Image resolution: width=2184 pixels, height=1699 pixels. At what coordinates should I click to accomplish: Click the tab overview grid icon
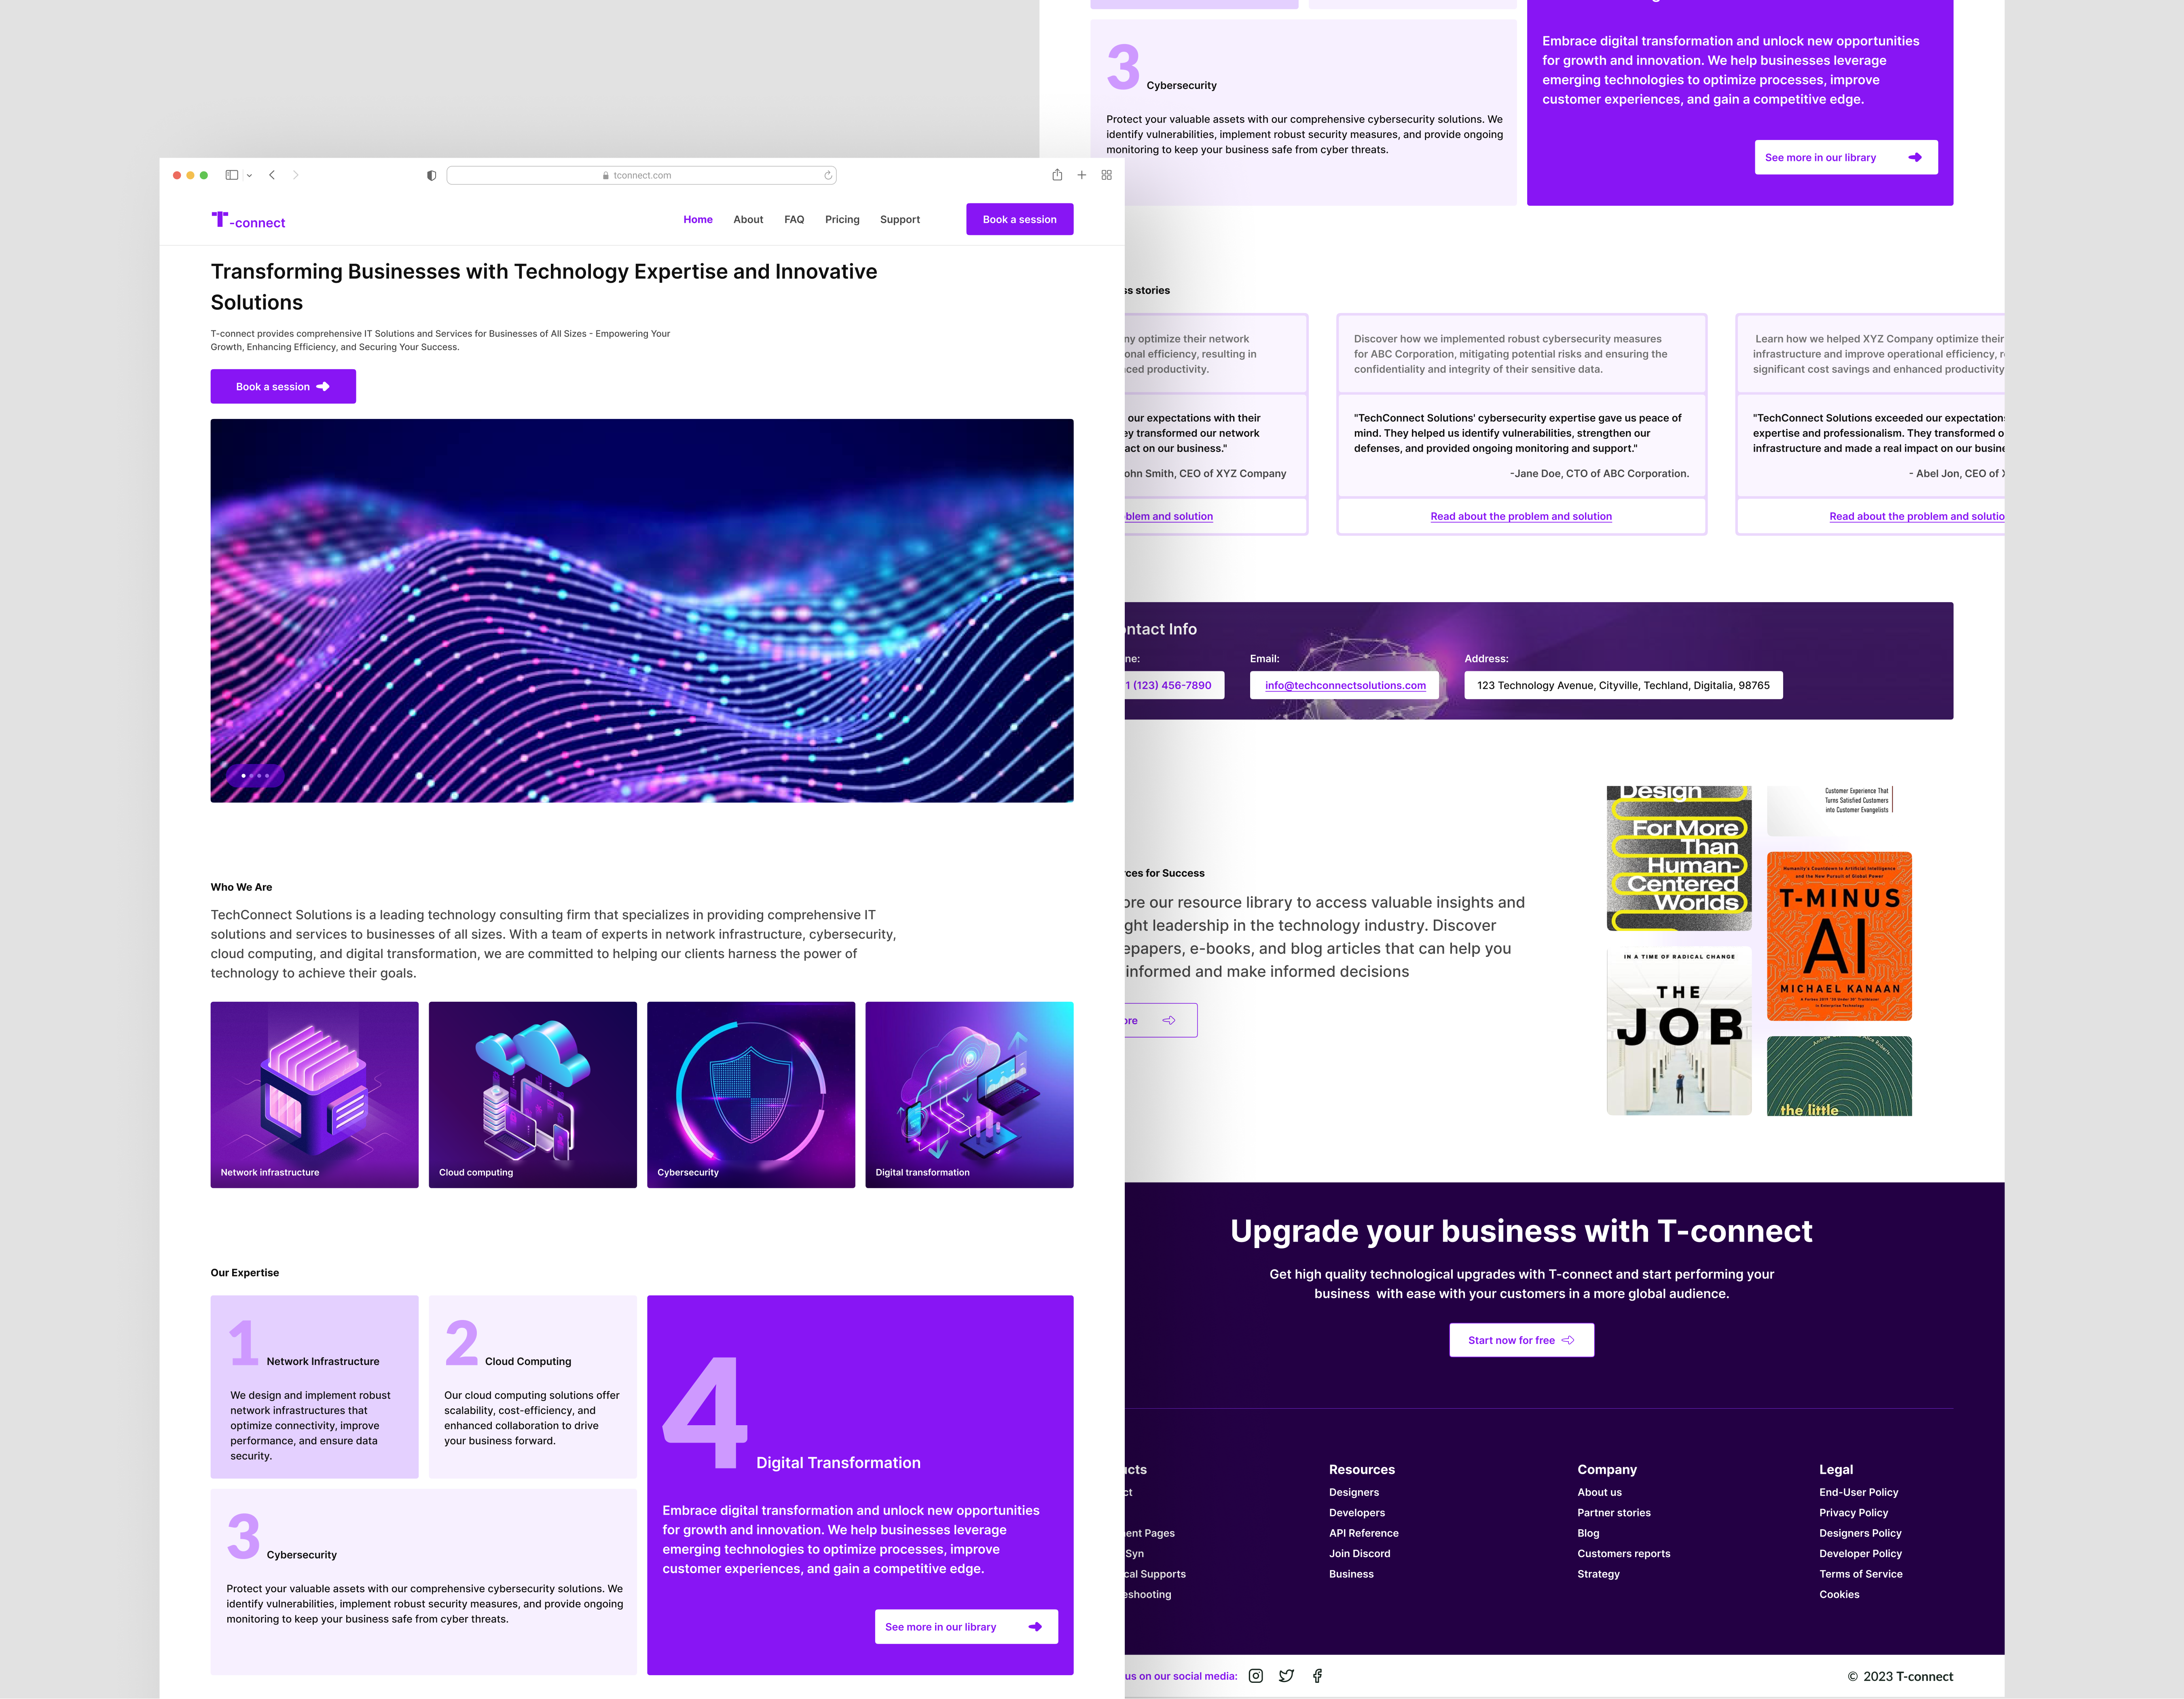[1106, 175]
